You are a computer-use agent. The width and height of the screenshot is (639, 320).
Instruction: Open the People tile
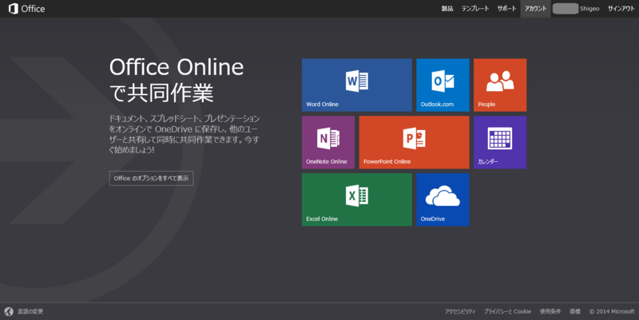pyautogui.click(x=500, y=85)
